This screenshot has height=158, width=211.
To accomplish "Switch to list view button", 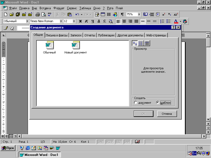I will (x=141, y=43).
